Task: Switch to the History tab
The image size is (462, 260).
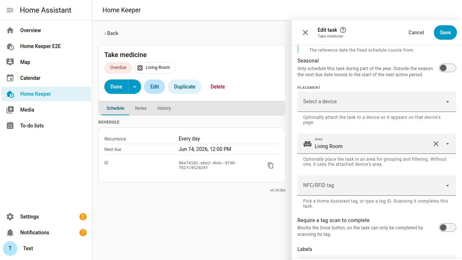Action: coord(164,108)
